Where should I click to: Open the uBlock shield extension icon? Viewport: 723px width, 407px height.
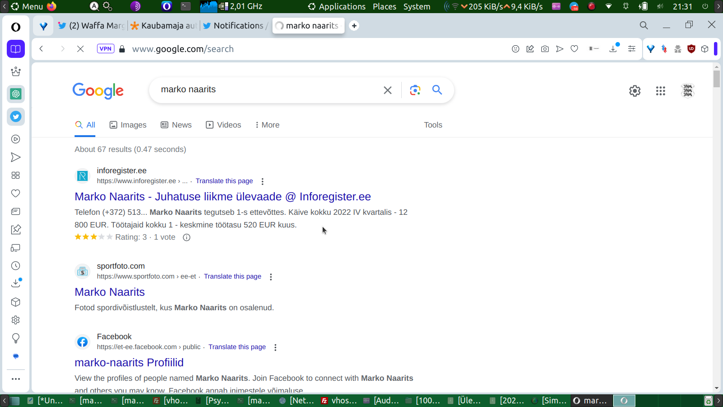(x=691, y=49)
